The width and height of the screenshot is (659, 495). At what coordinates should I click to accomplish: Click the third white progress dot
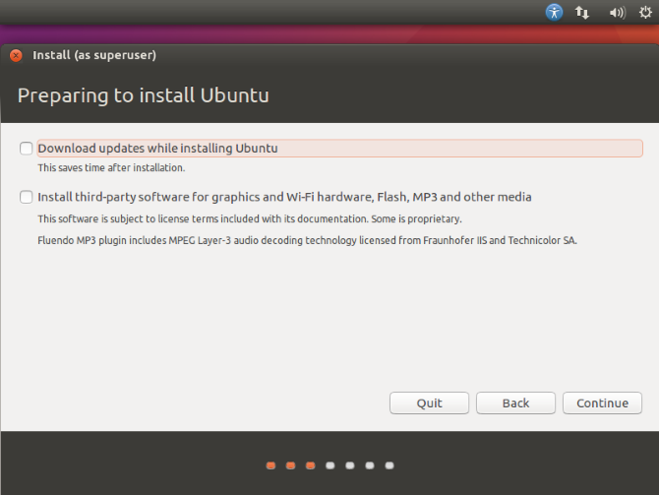click(x=370, y=464)
